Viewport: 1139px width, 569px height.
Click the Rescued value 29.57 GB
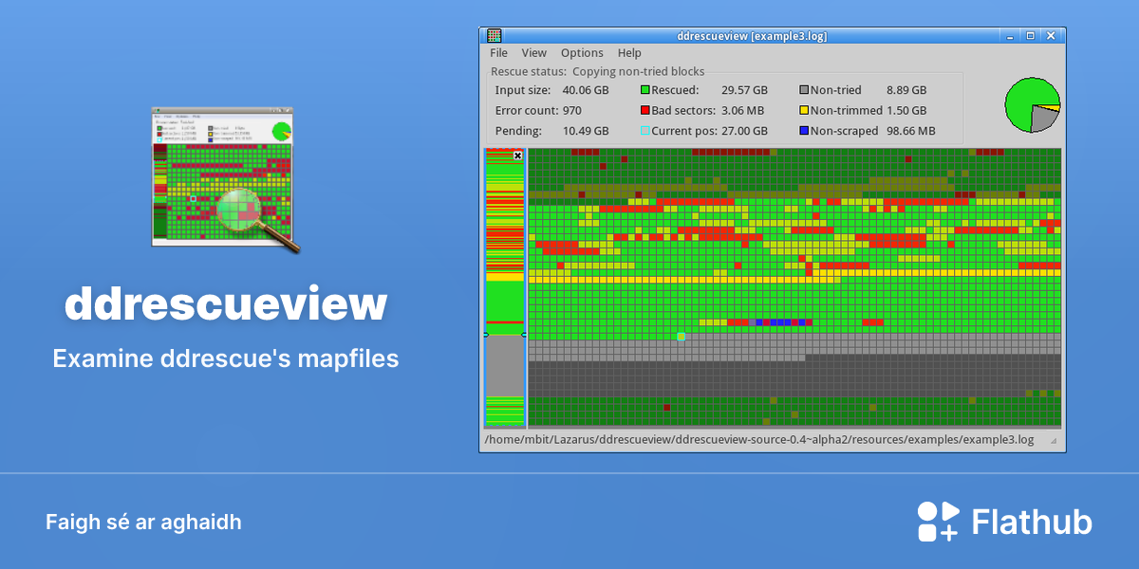744,90
